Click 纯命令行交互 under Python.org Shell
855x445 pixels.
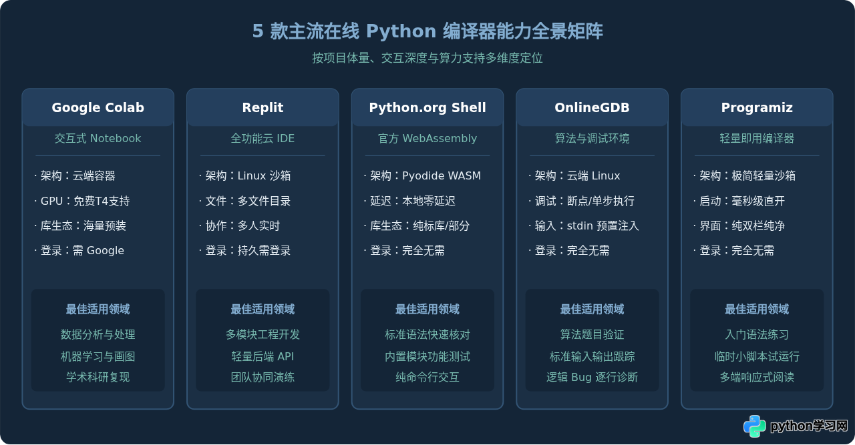427,377
